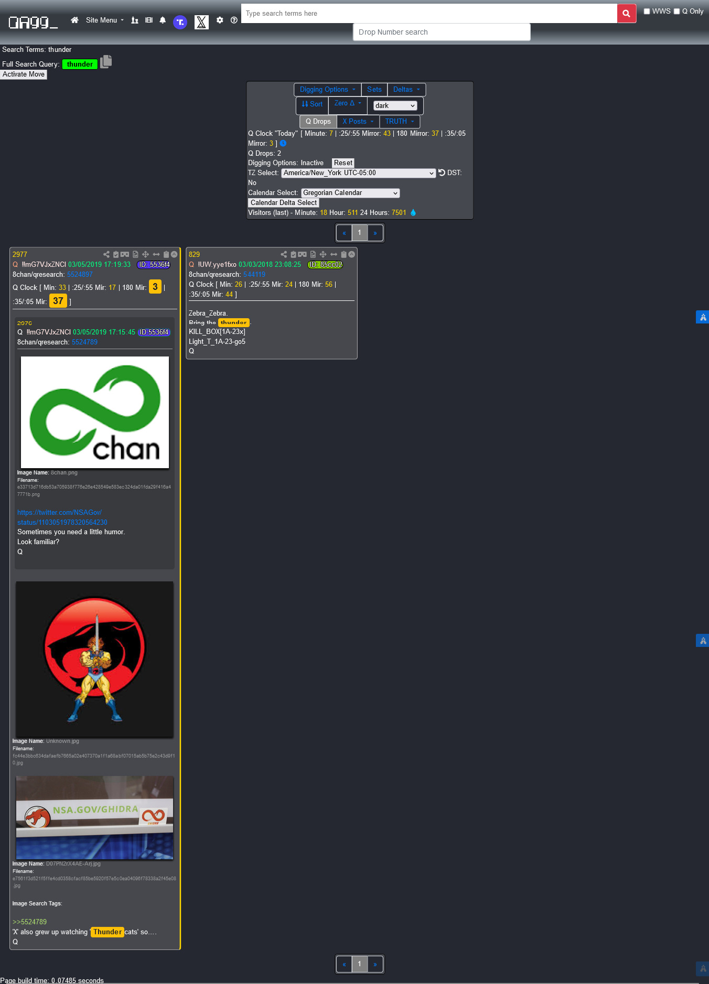
Task: Expand the Deltas dropdown
Action: click(406, 90)
